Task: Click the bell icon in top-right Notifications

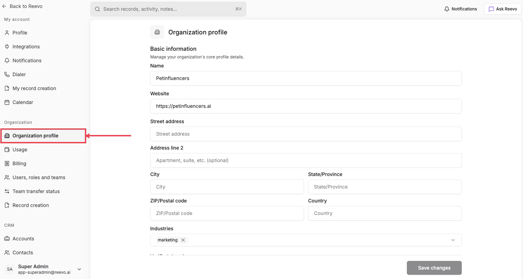Action: [447, 9]
